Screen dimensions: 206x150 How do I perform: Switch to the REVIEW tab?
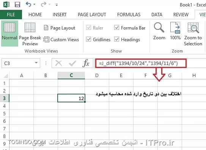click(x=181, y=14)
